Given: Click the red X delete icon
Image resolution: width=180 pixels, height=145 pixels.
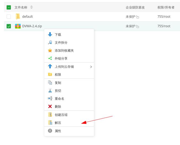Looking at the screenshot, I should pyautogui.click(x=50, y=106).
